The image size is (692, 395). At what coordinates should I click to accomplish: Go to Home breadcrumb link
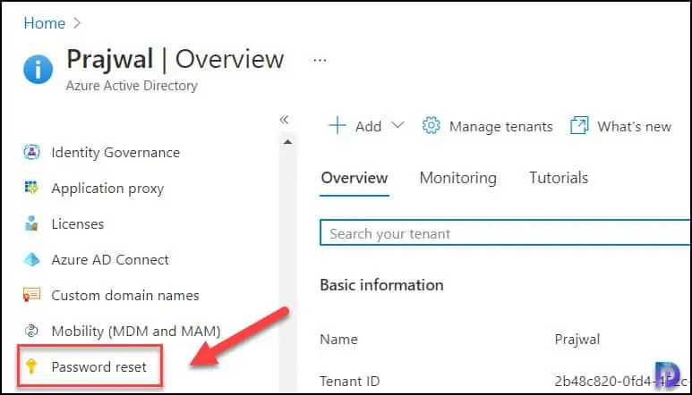pos(44,23)
